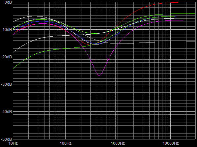Image resolution: width=197 pixels, height=147 pixels.
Task: Click the magenta curve's flat high-frequency end
Action: (x=192, y=20)
